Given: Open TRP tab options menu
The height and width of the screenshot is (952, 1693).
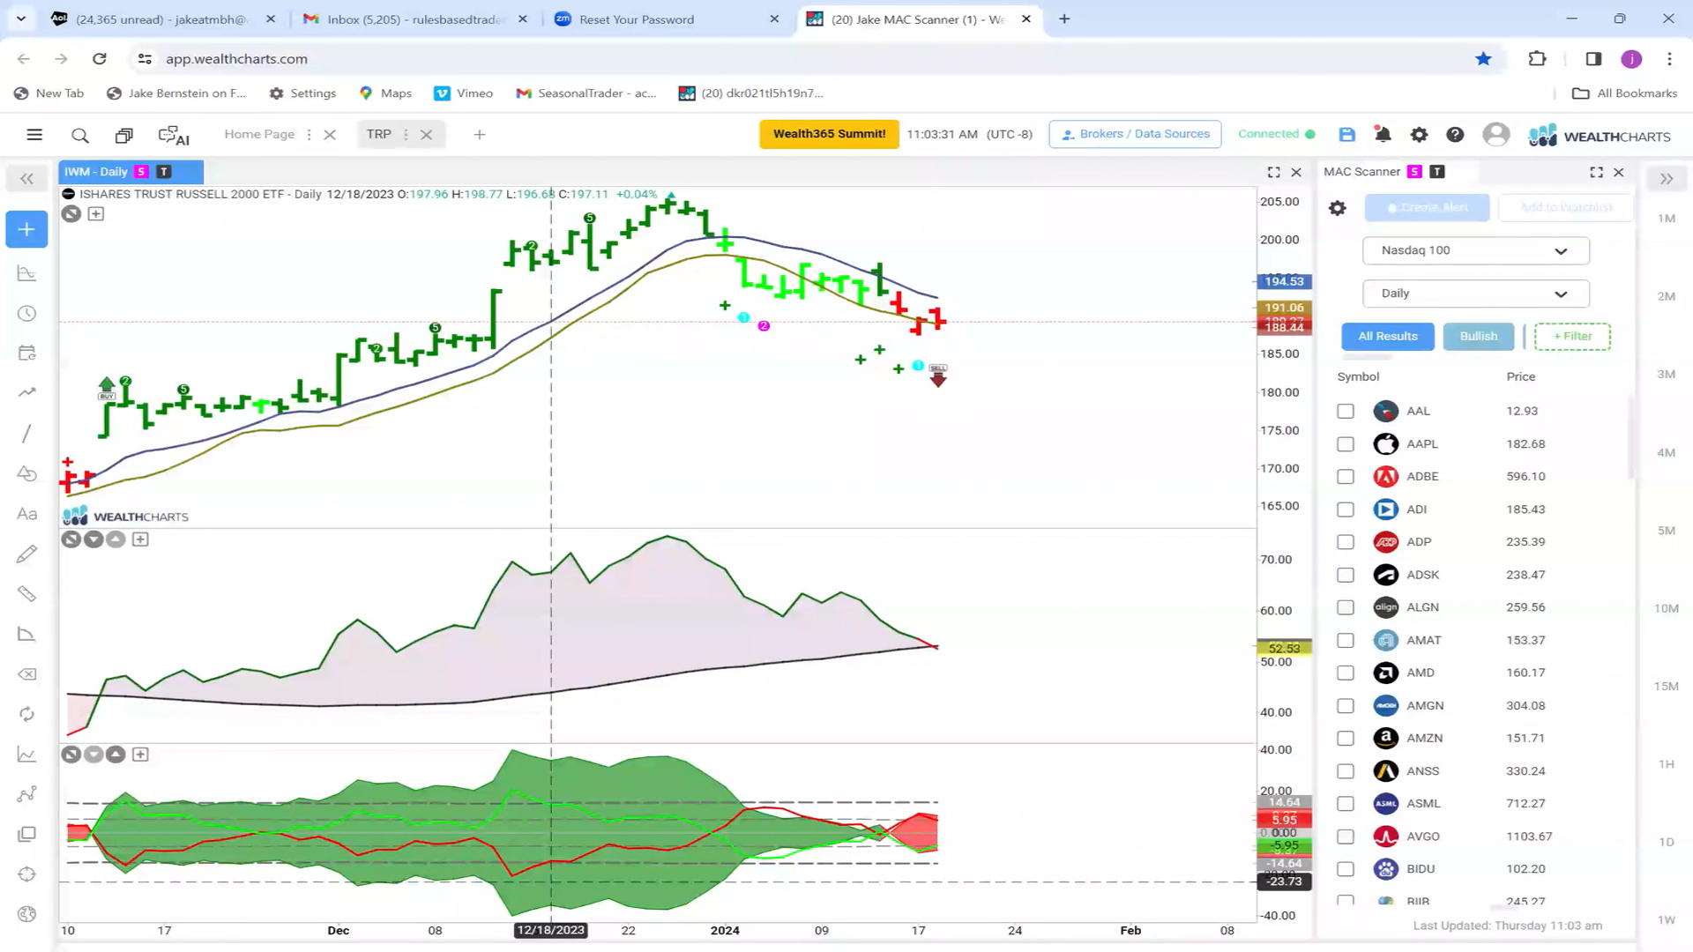Looking at the screenshot, I should coord(406,135).
